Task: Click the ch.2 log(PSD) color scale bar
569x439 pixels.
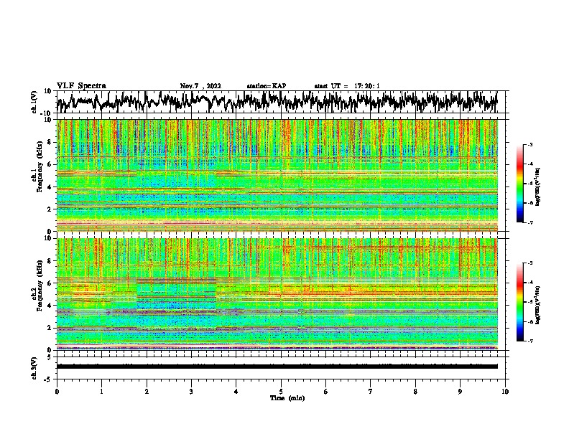Action: point(520,302)
